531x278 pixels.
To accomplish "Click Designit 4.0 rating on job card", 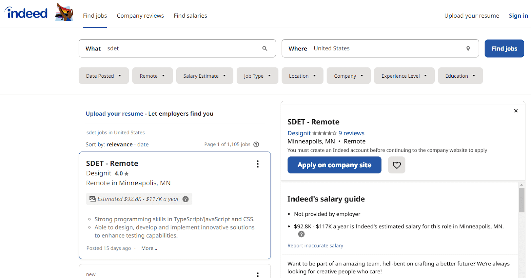I will point(107,173).
